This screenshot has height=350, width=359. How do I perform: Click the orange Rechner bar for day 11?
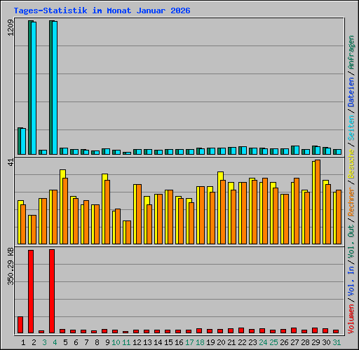coord(128,232)
